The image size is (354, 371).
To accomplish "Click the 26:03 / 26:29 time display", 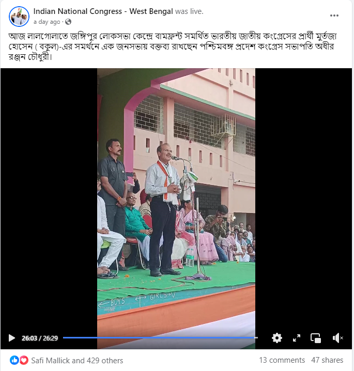I will point(40,338).
